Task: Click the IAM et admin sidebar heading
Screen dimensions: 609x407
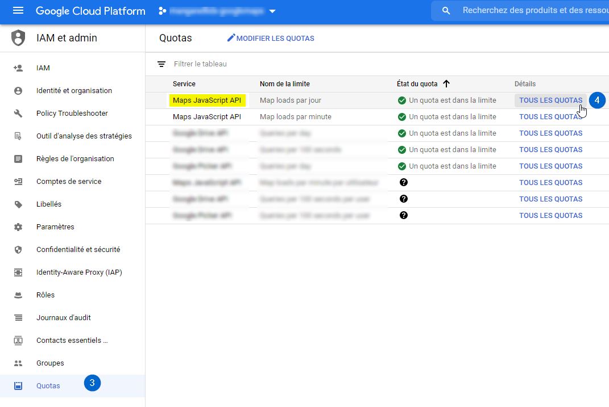Action: (x=67, y=38)
